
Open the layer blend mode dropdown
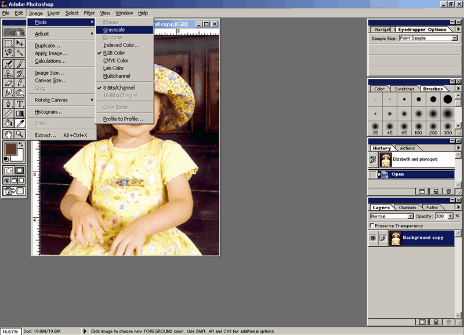click(410, 216)
